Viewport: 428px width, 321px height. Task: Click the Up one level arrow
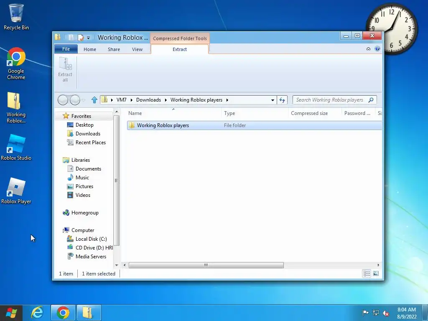[x=94, y=100]
